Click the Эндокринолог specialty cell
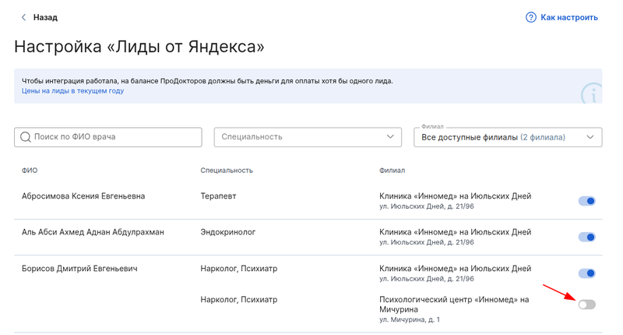This screenshot has width=623, height=335. [x=227, y=232]
